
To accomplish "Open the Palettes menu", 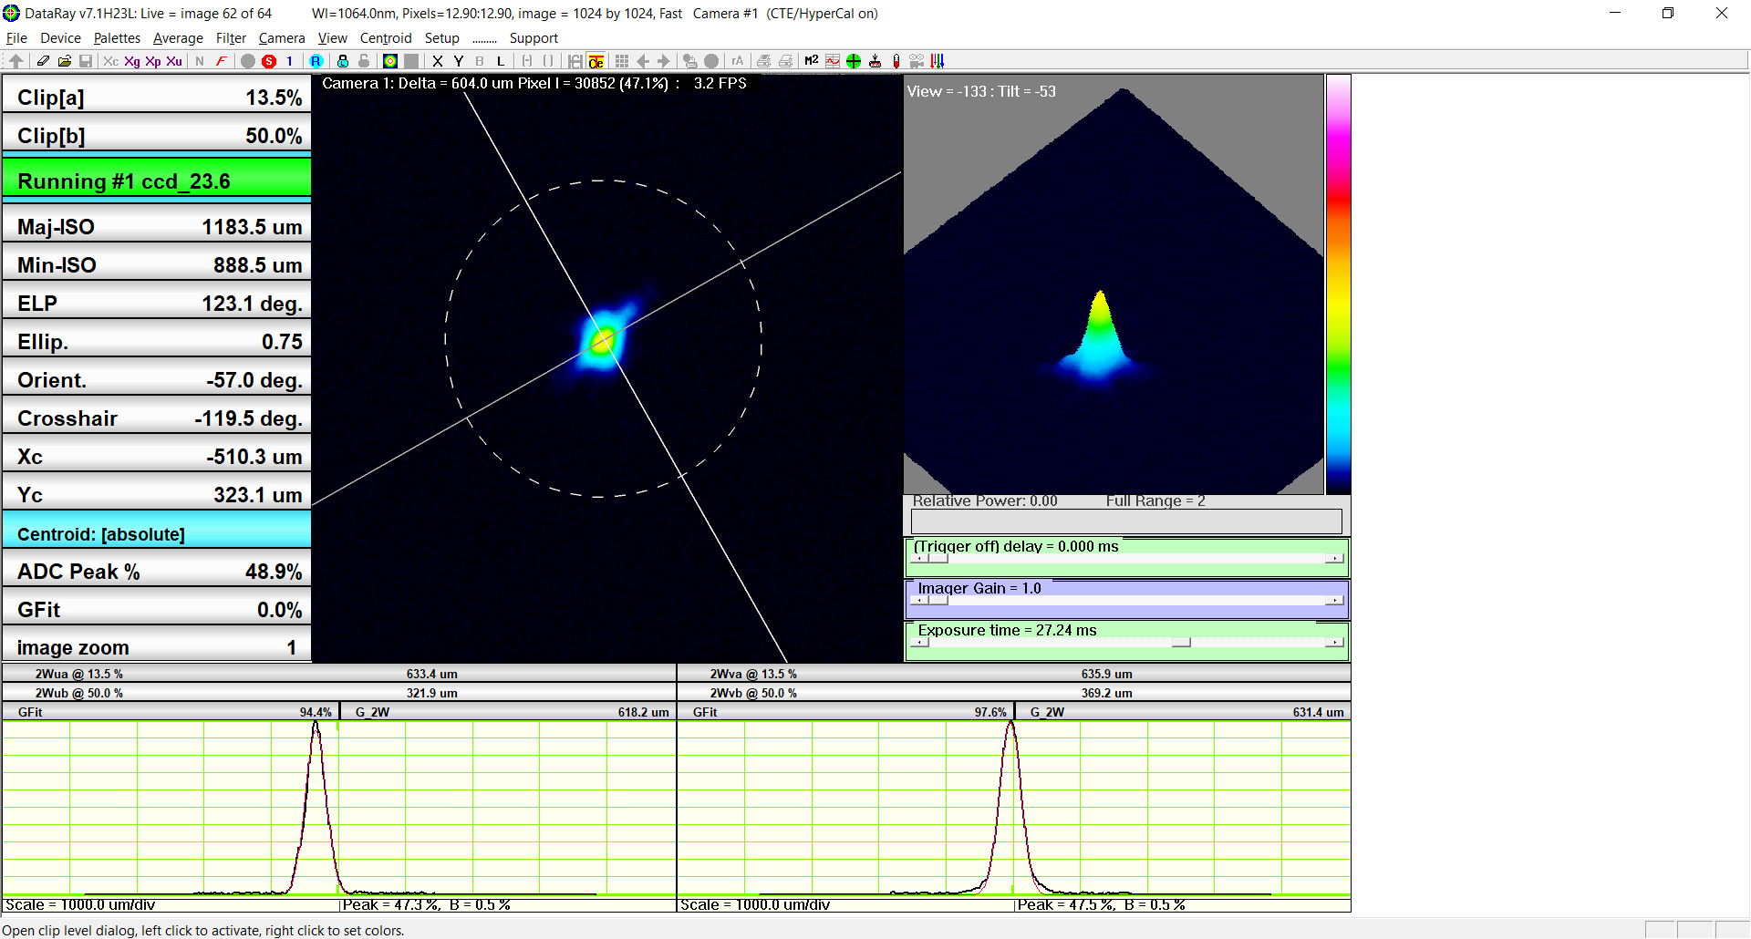I will (x=117, y=38).
